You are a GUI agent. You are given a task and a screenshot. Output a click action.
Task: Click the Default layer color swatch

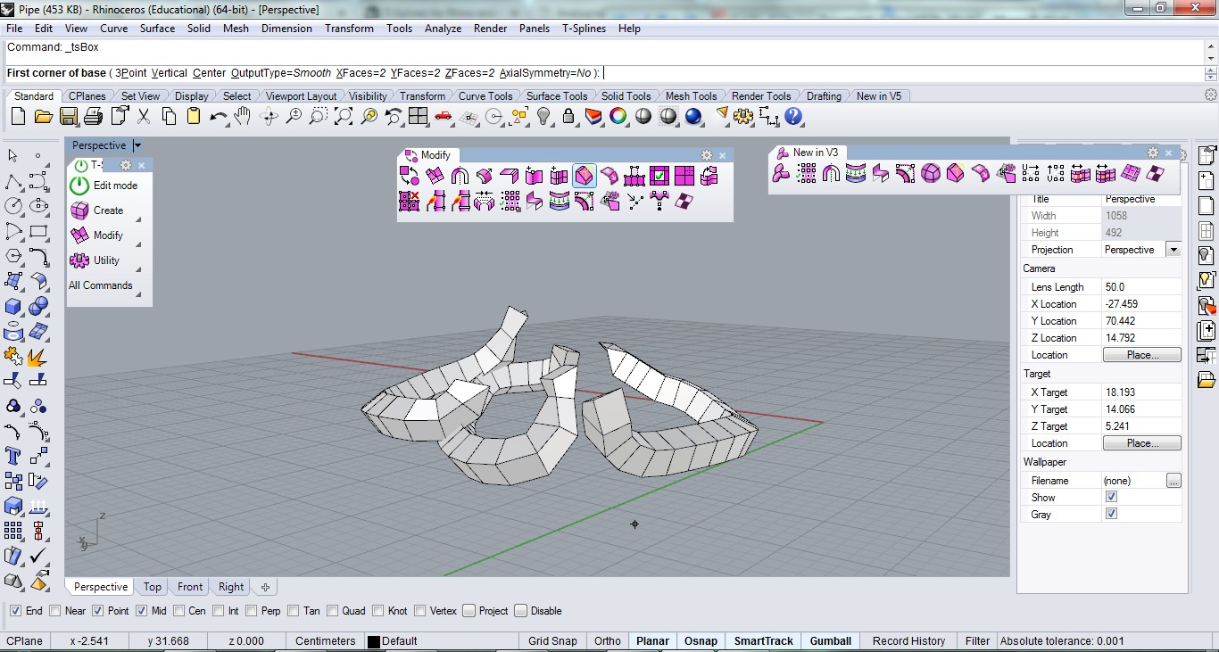click(374, 641)
